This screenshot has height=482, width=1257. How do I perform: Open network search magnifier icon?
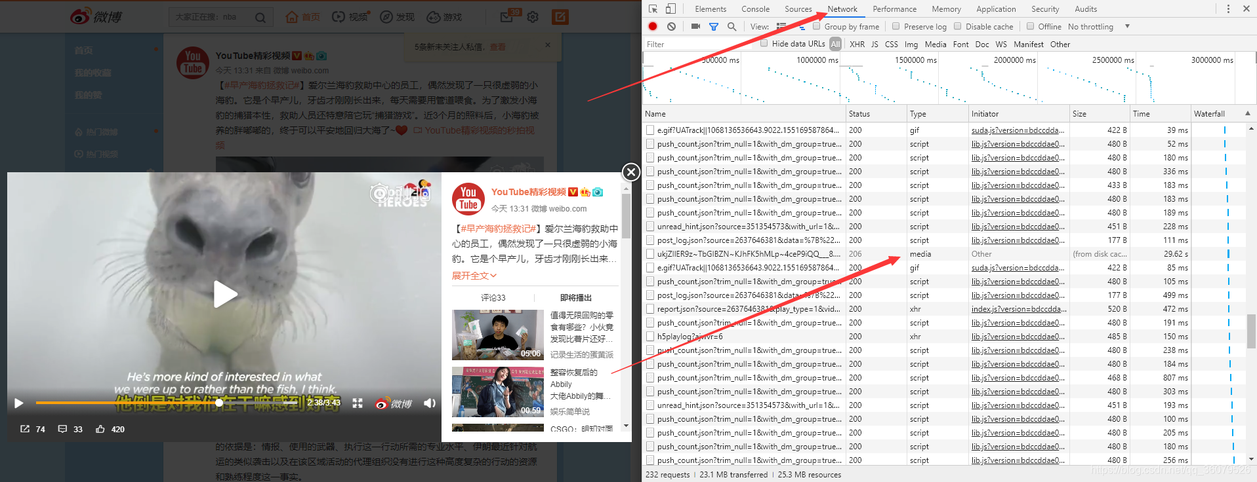[x=732, y=26]
